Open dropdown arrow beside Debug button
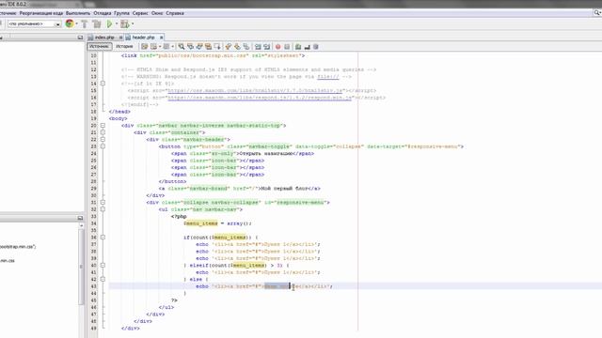602x338 pixels. point(133,23)
